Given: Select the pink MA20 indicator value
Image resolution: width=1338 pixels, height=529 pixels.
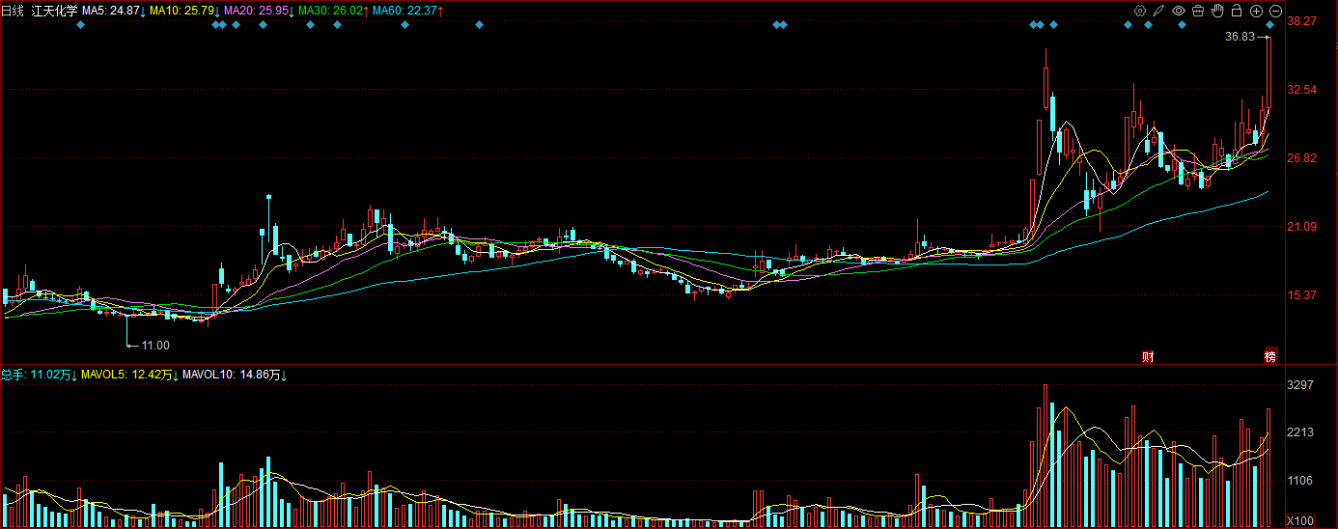Looking at the screenshot, I should pyautogui.click(x=259, y=11).
